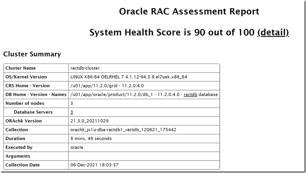Select the '/u01/app/oracle/product/11.2.0/db_1' path text
The width and height of the screenshot is (306, 173).
112,94
